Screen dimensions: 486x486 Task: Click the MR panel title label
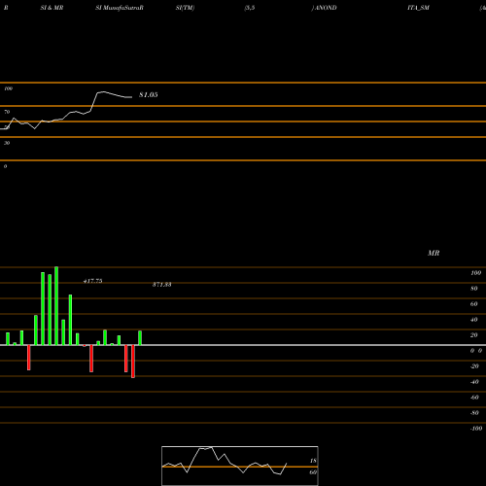coord(434,253)
